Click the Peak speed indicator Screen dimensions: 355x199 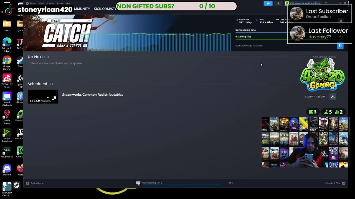click(264, 21)
